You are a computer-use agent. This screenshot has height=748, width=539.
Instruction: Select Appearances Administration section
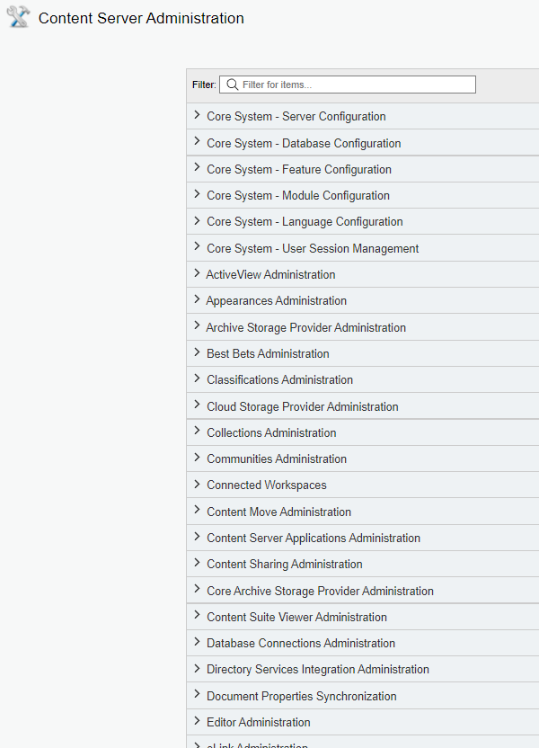(276, 300)
